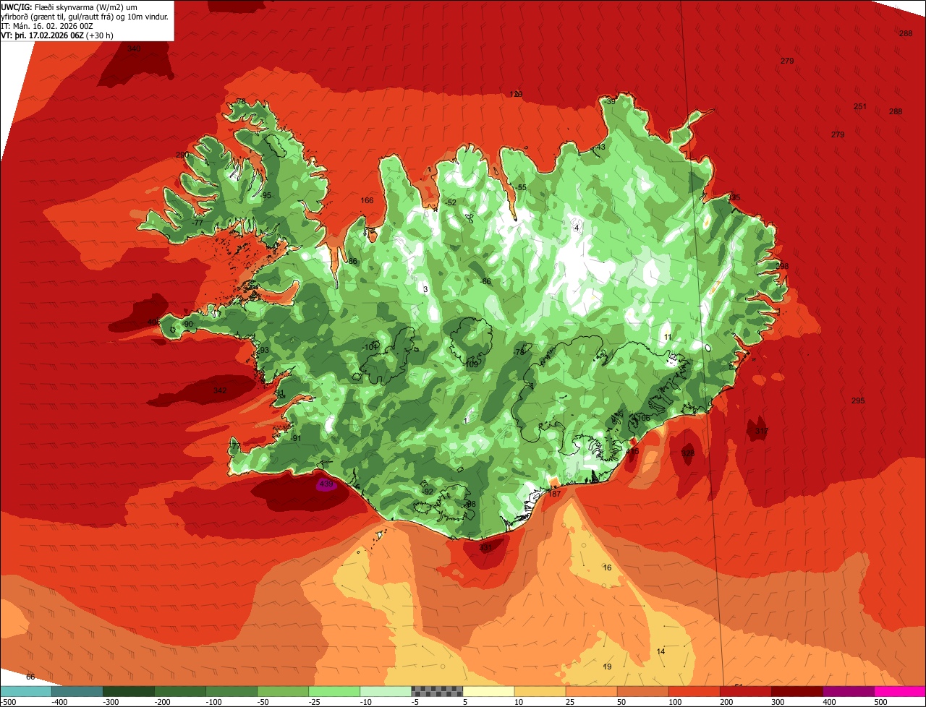This screenshot has height=707, width=926.
Task: Click the flux value 109 inside the glacier outline
Action: point(472,364)
